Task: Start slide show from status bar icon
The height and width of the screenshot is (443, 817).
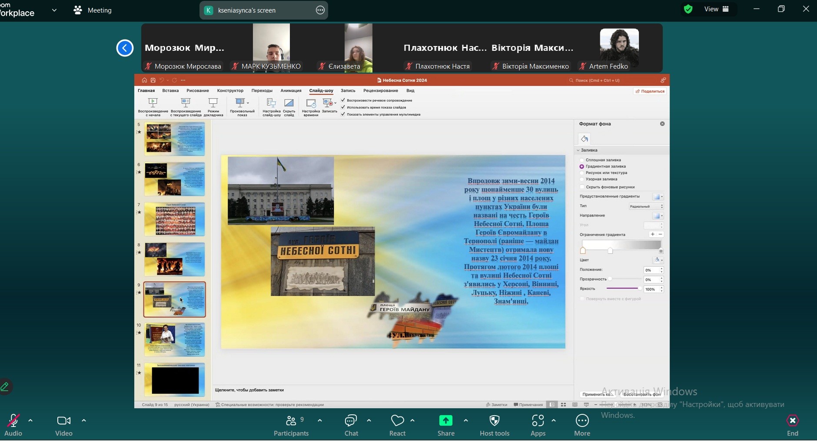Action: (x=586, y=405)
